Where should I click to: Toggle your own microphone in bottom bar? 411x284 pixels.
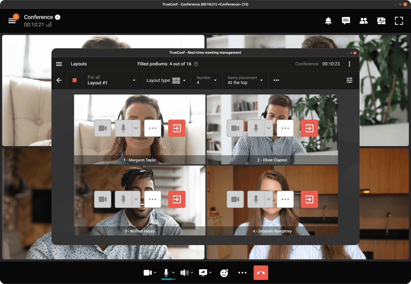click(x=166, y=273)
